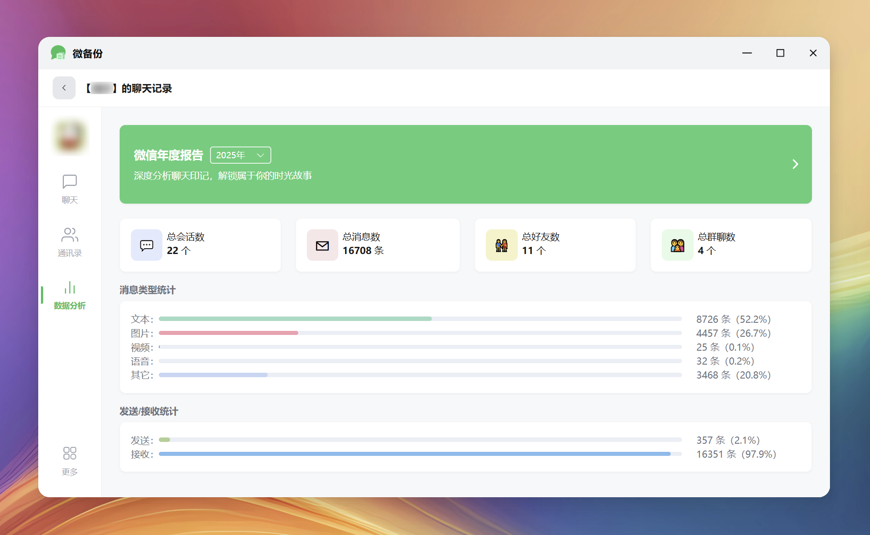
Task: Click the 总会话数 speech bubble icon
Action: point(147,245)
